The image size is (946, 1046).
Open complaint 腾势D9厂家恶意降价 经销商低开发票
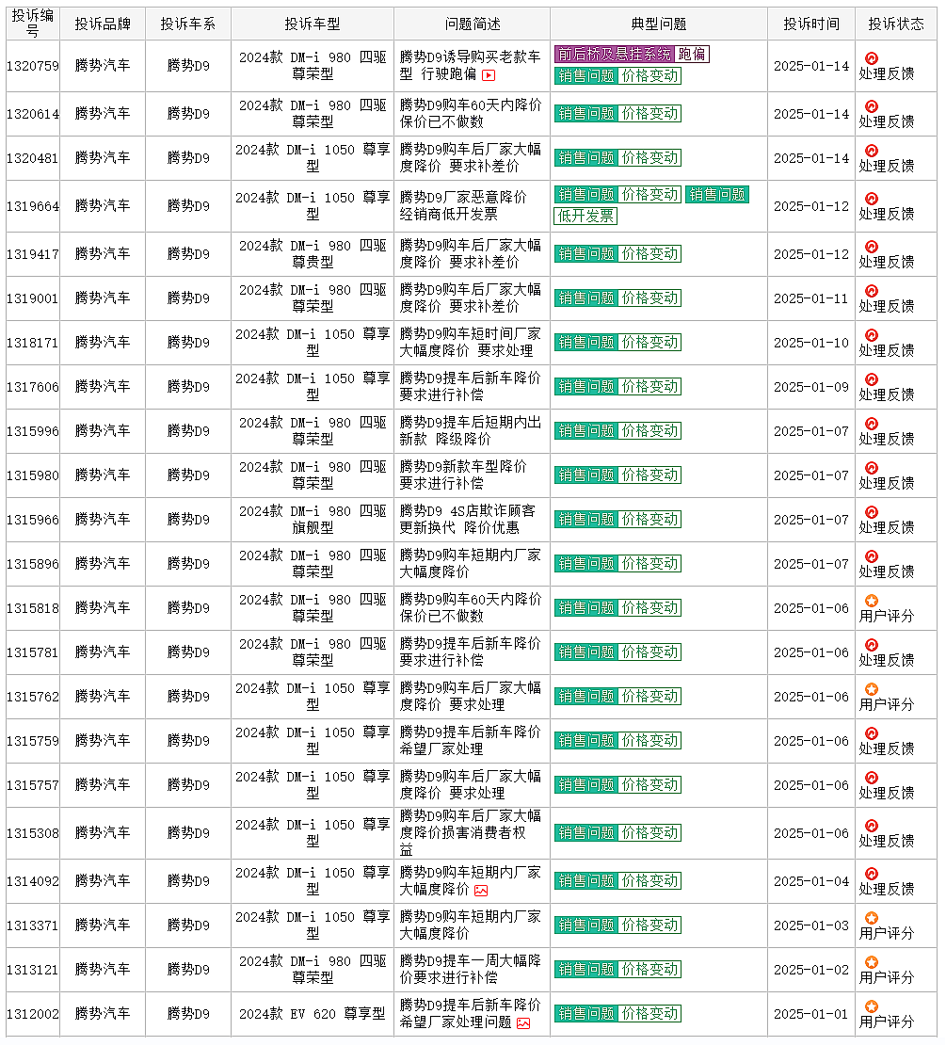pos(463,205)
